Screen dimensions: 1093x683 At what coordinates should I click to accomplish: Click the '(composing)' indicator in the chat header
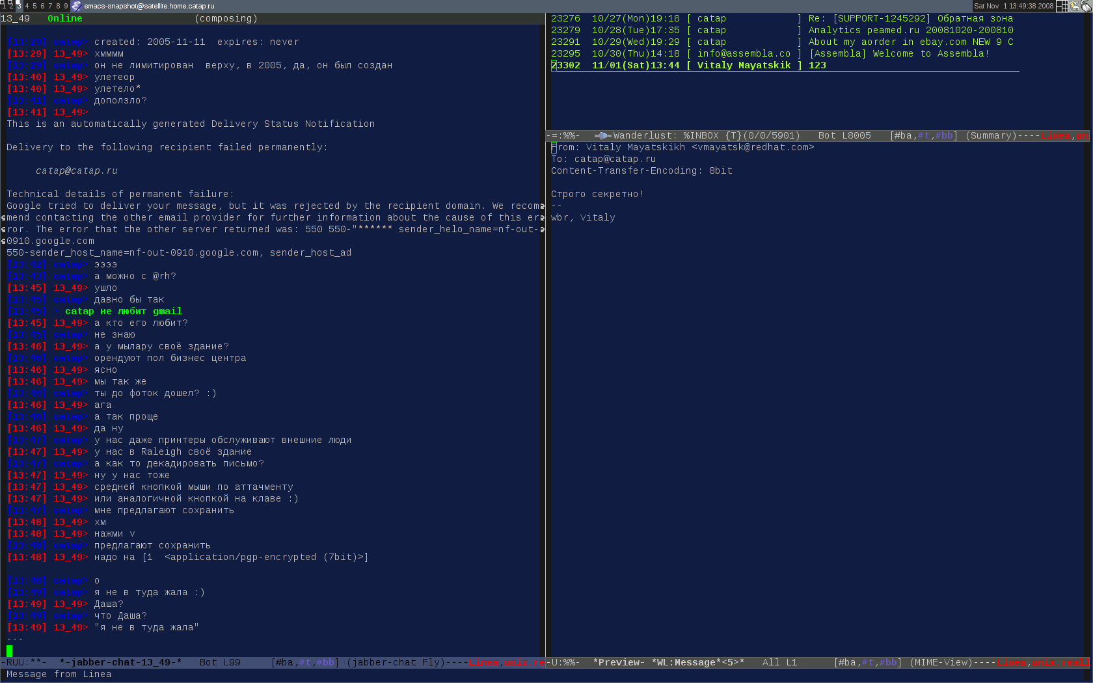tap(226, 18)
